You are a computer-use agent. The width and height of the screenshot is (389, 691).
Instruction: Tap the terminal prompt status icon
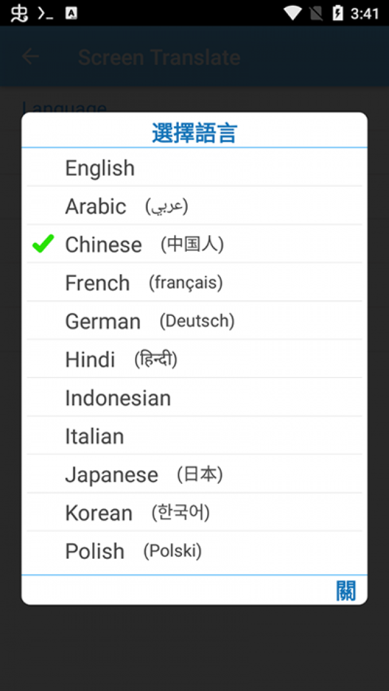click(45, 13)
